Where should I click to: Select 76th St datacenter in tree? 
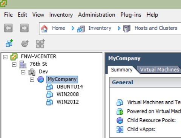(38, 64)
